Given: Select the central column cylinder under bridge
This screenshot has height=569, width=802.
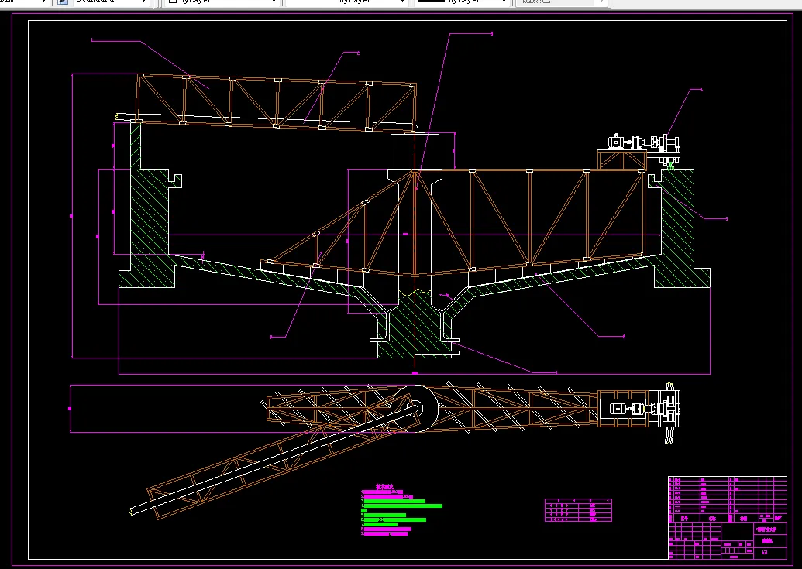Looking at the screenshot, I should point(415,152).
